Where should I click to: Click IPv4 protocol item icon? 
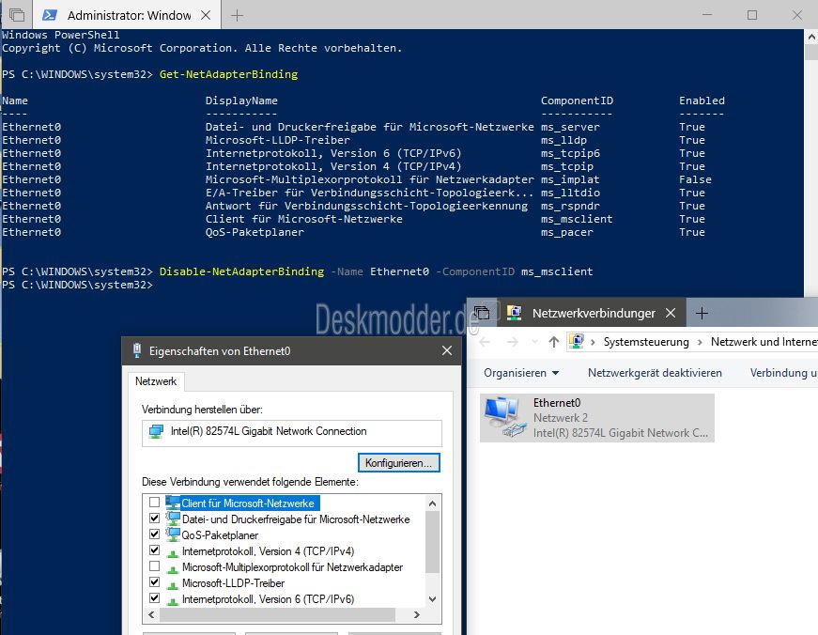[172, 553]
